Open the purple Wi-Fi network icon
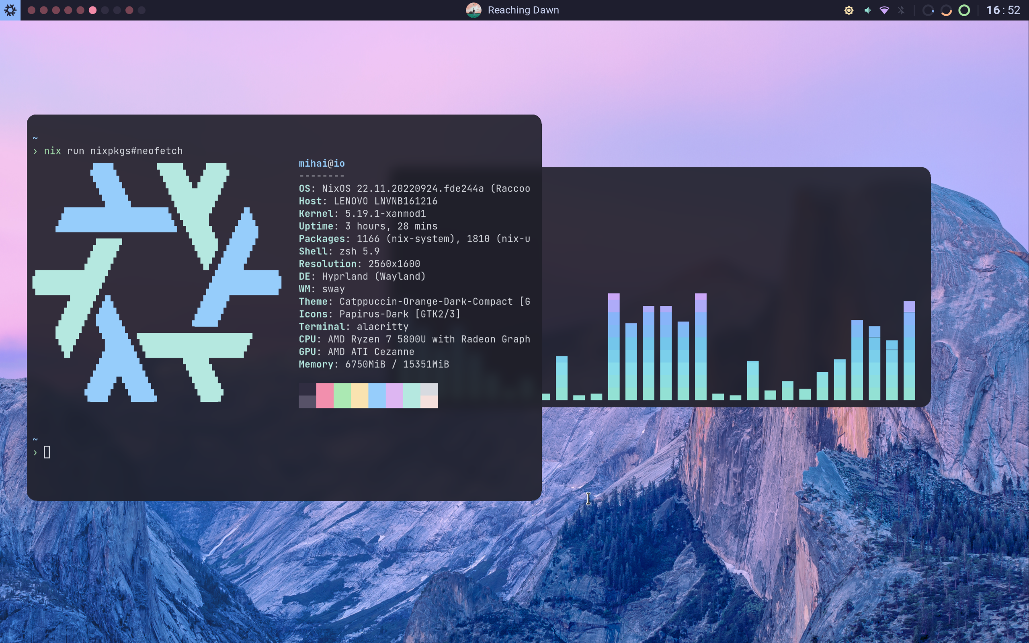Screen dimensions: 1029x643 coord(884,10)
